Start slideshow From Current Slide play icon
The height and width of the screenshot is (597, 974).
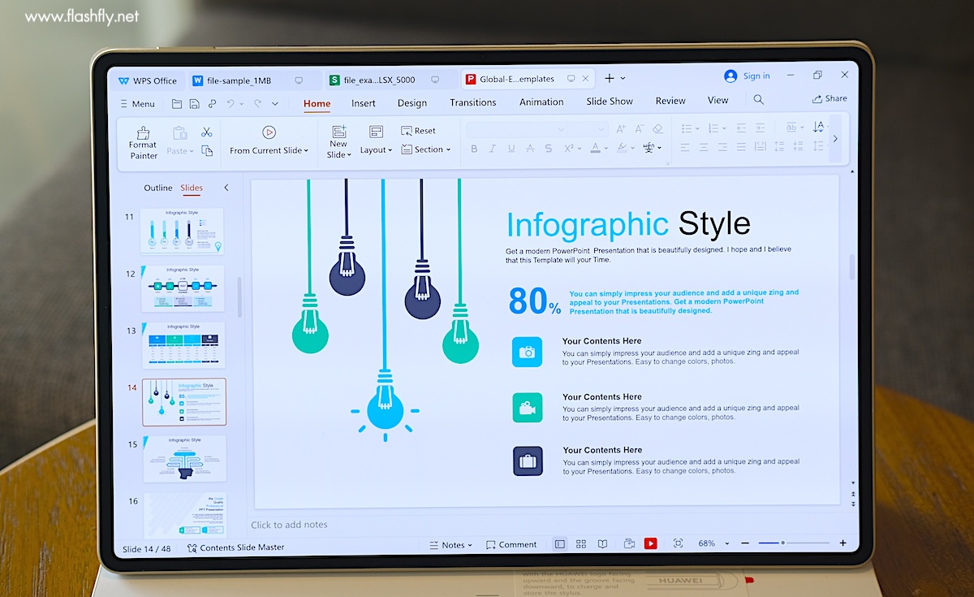(269, 132)
